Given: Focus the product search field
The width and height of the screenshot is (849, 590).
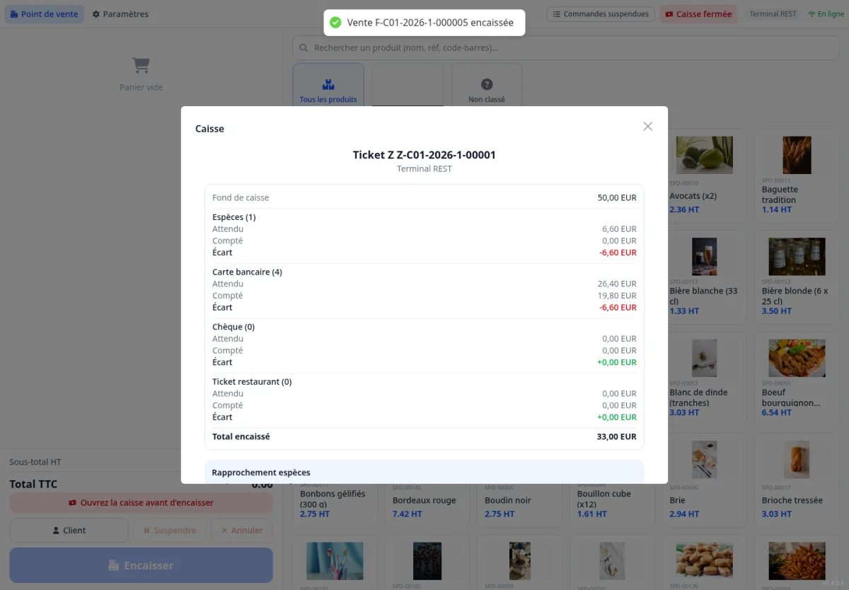Looking at the screenshot, I should click(566, 48).
